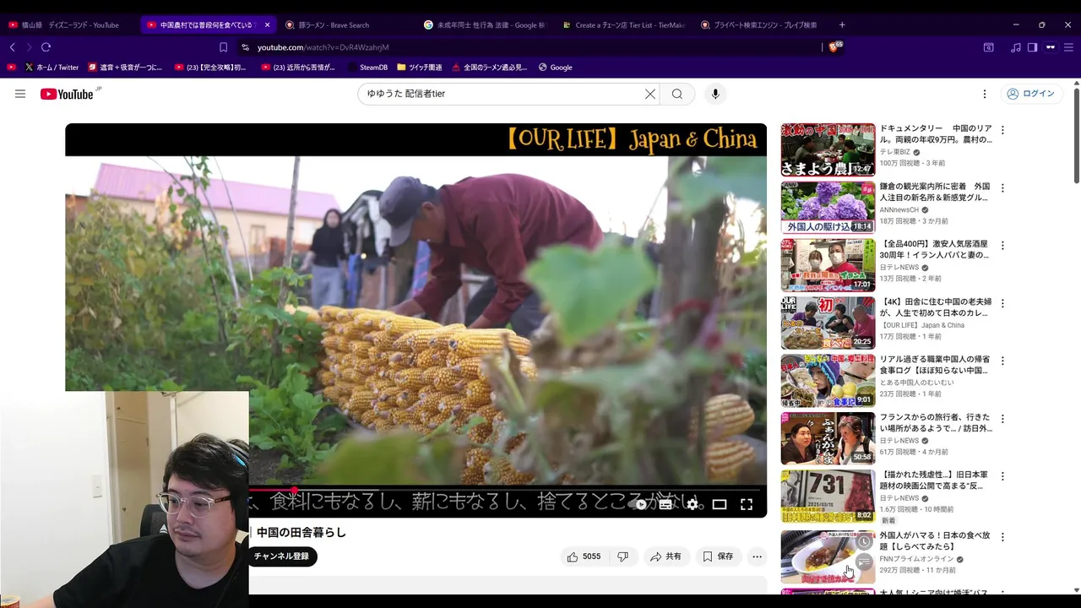Switch to the 豚ラーメン - Brave Search tab

pyautogui.click(x=344, y=25)
